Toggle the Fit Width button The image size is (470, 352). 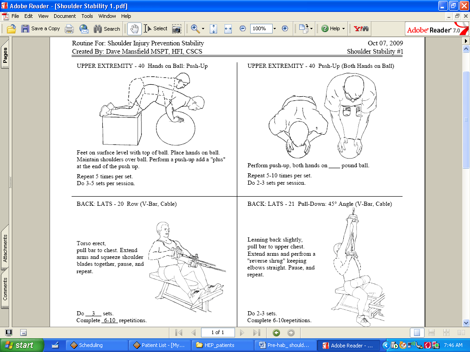(x=228, y=29)
